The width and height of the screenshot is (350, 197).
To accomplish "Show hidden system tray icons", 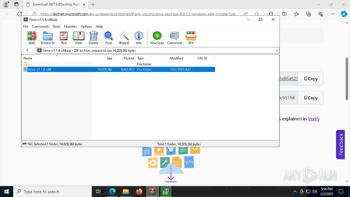I will point(295,192).
